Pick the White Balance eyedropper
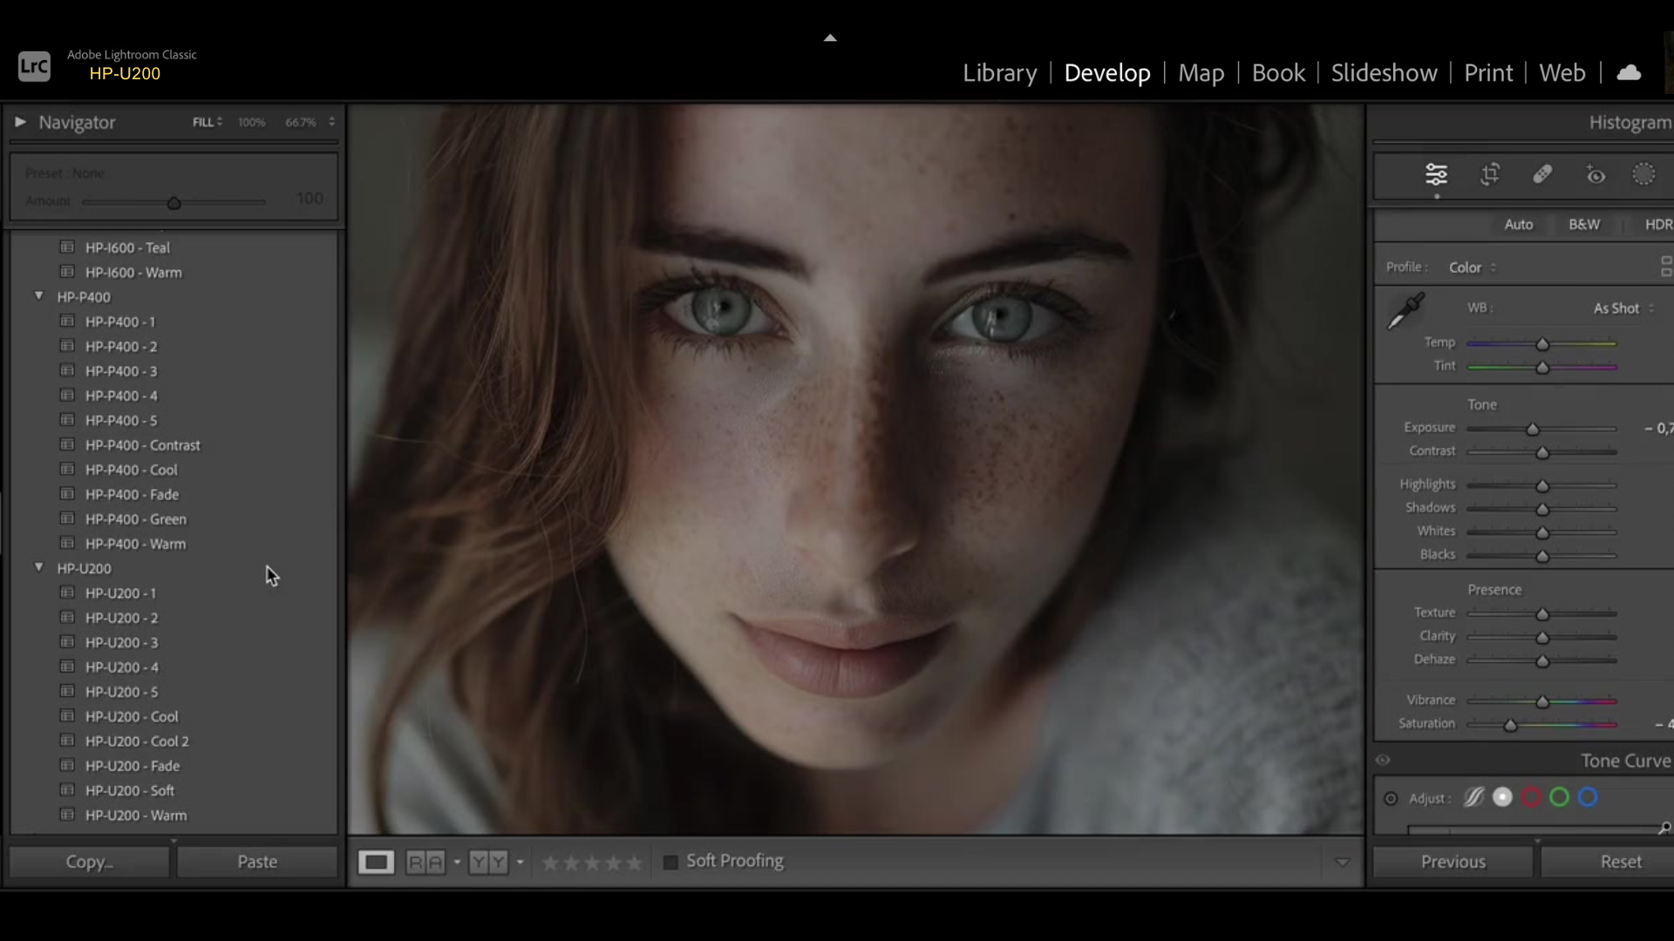The width and height of the screenshot is (1674, 941). click(x=1405, y=311)
